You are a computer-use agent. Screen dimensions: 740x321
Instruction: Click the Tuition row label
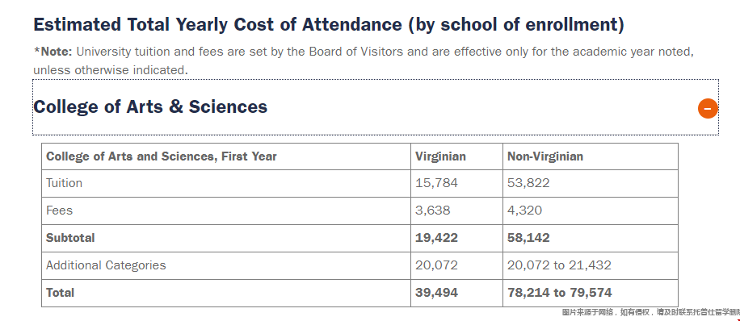tap(64, 183)
